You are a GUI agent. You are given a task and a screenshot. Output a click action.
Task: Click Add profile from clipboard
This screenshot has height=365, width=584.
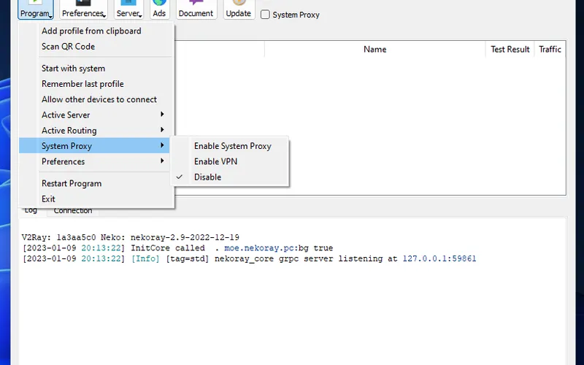pyautogui.click(x=91, y=31)
